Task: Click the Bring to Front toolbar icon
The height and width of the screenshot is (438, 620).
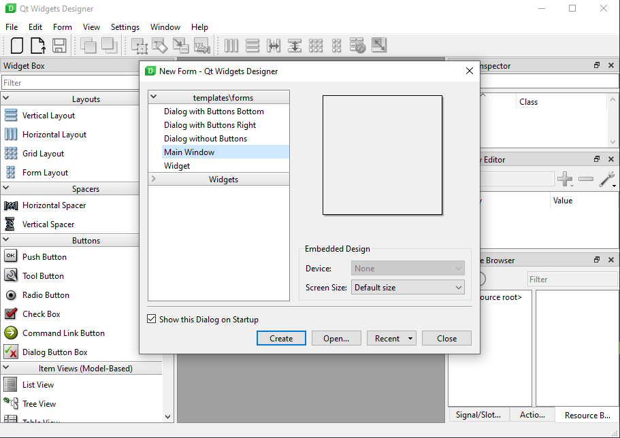Action: tap(109, 46)
